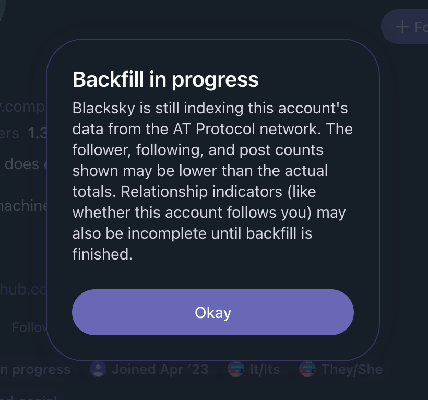Click the Okay button in the dialog

[213, 312]
